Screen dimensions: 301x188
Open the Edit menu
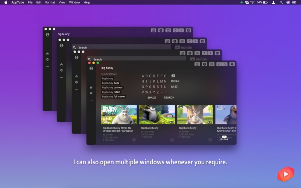pos(39,2)
